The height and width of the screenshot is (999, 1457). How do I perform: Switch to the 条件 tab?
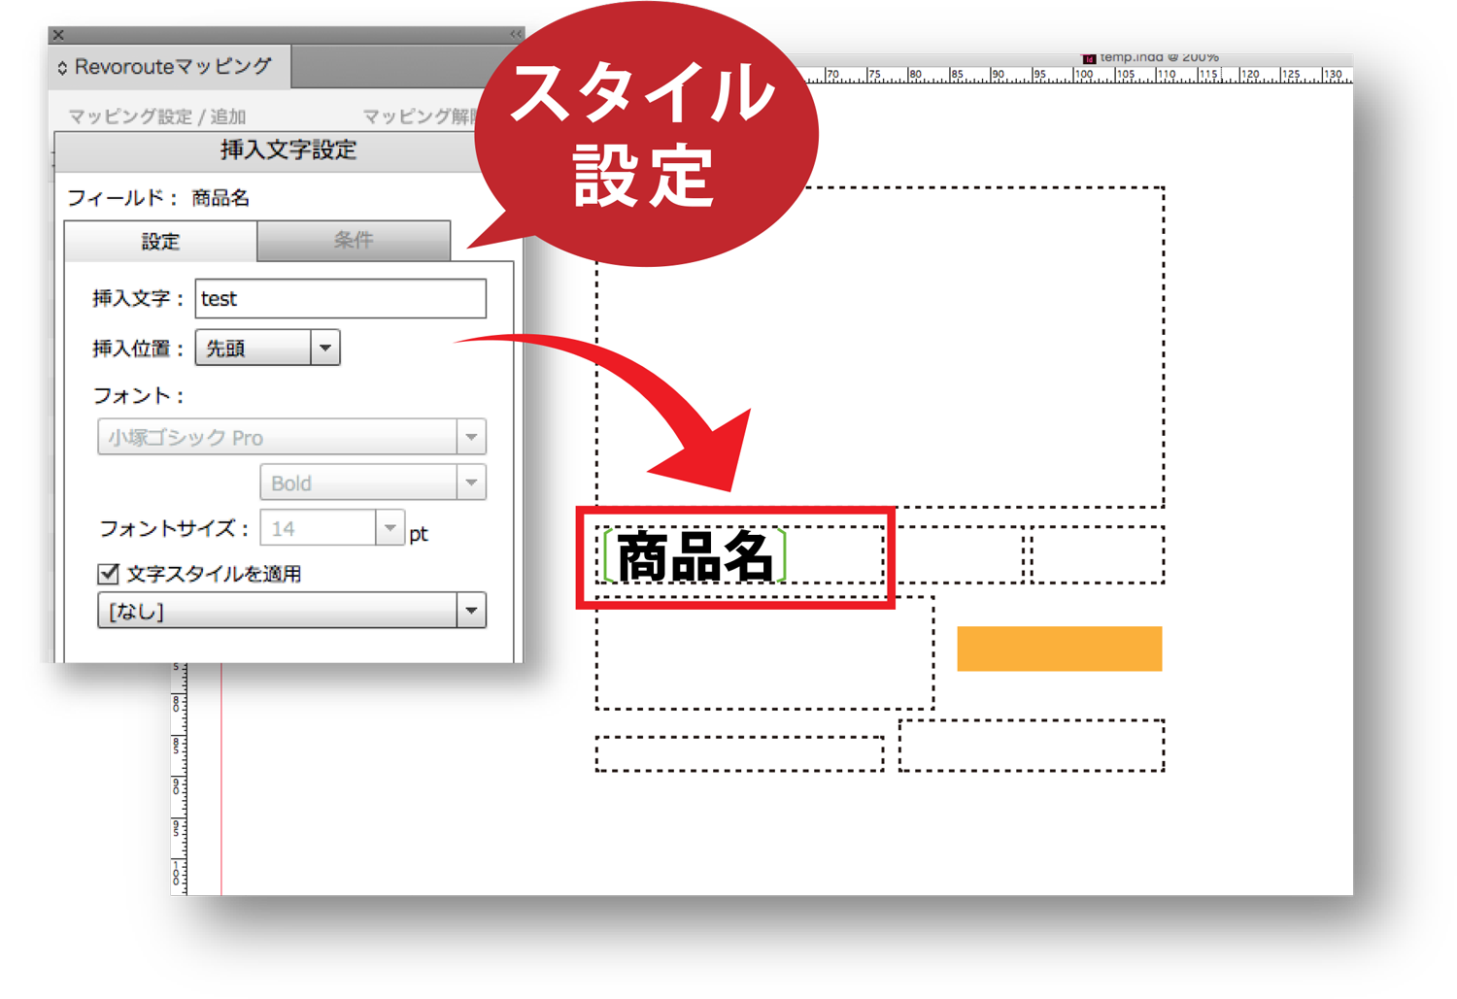click(354, 241)
